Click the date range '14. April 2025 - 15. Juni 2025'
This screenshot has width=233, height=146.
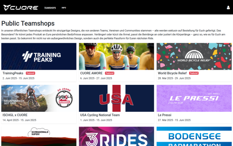19,120
